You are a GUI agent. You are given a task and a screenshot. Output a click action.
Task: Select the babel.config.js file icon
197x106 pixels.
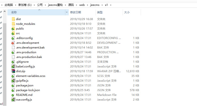(x=13, y=66)
